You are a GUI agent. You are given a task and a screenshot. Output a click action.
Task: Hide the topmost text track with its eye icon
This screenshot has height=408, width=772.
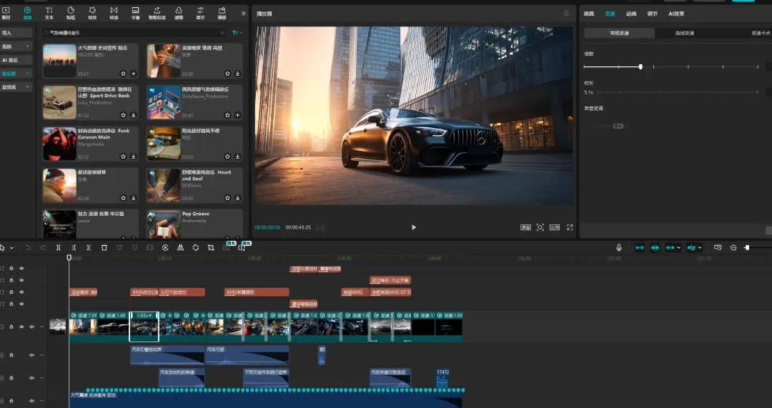tap(21, 269)
